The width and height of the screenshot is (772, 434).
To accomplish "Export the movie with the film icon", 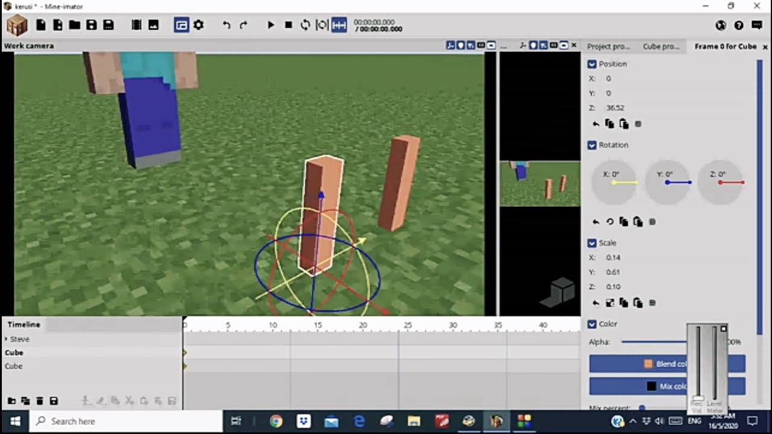I will (136, 25).
